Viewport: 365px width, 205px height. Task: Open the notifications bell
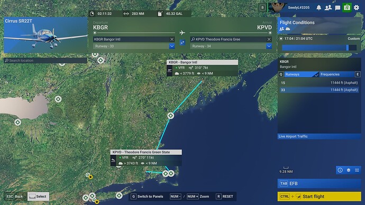[318, 8]
